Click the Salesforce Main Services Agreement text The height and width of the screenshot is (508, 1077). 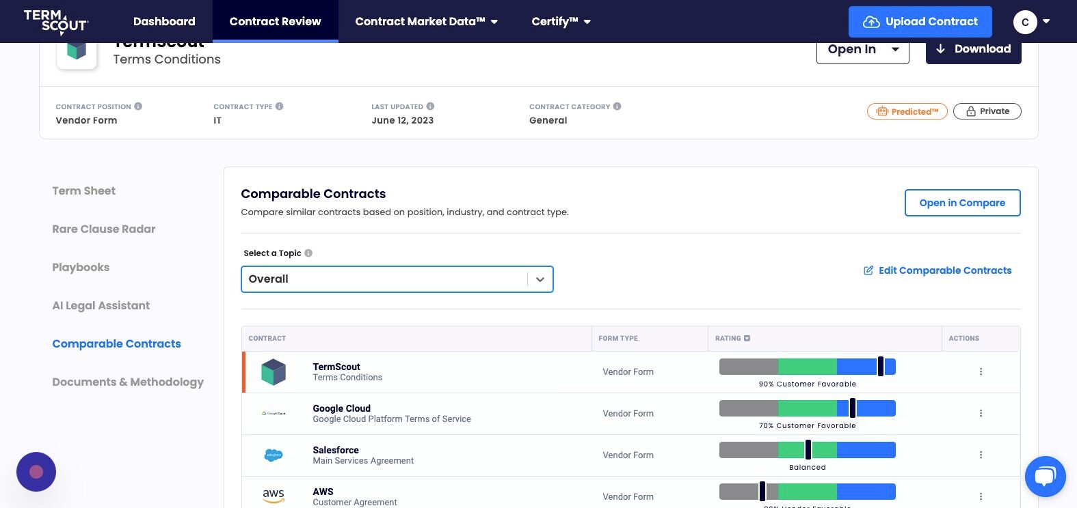tap(363, 461)
